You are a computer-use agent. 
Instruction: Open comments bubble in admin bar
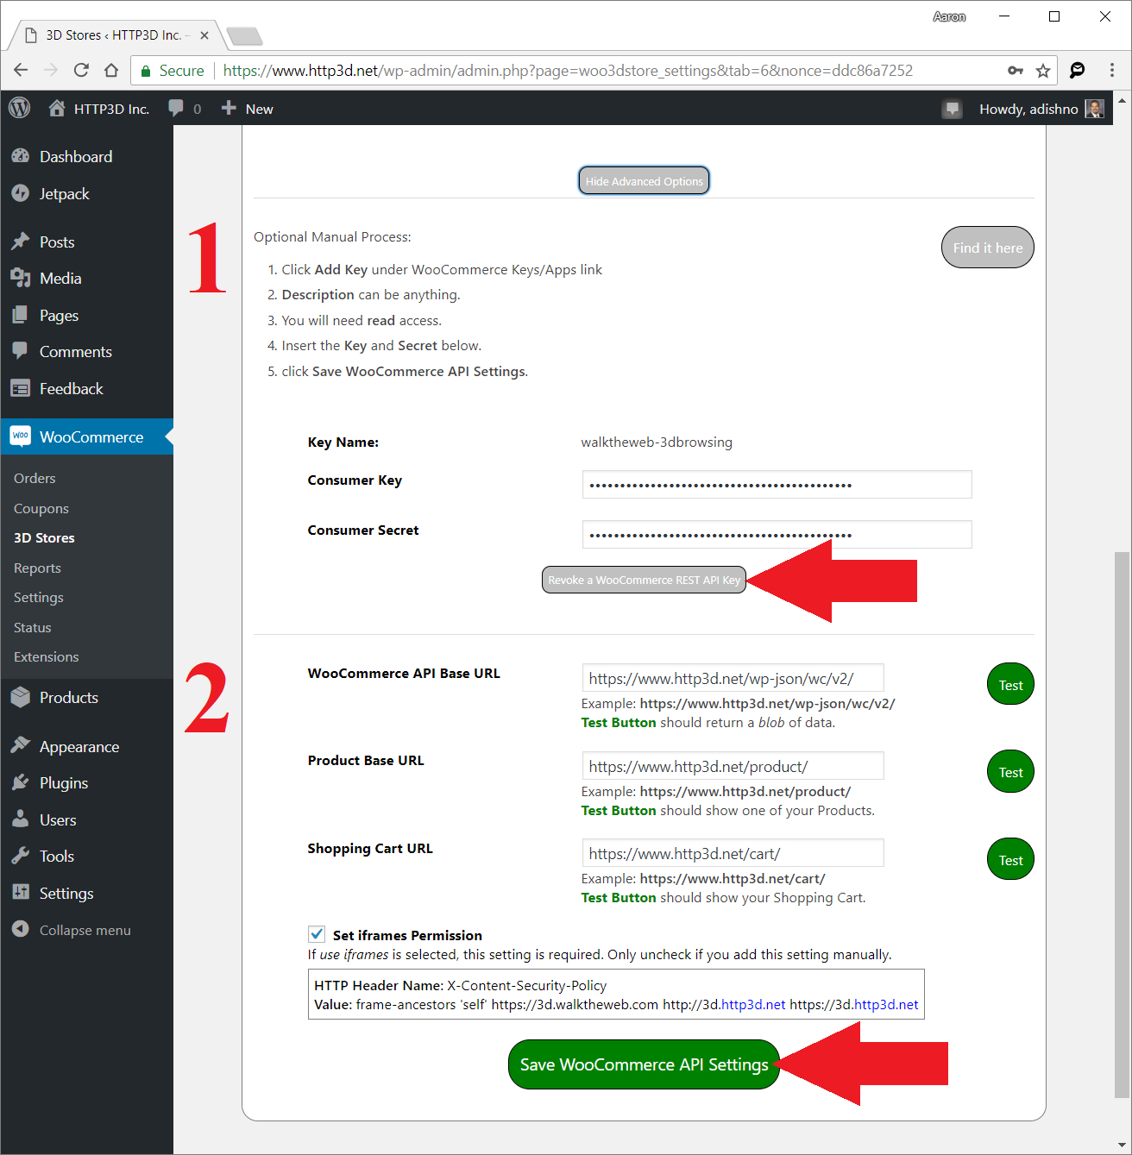tap(176, 108)
